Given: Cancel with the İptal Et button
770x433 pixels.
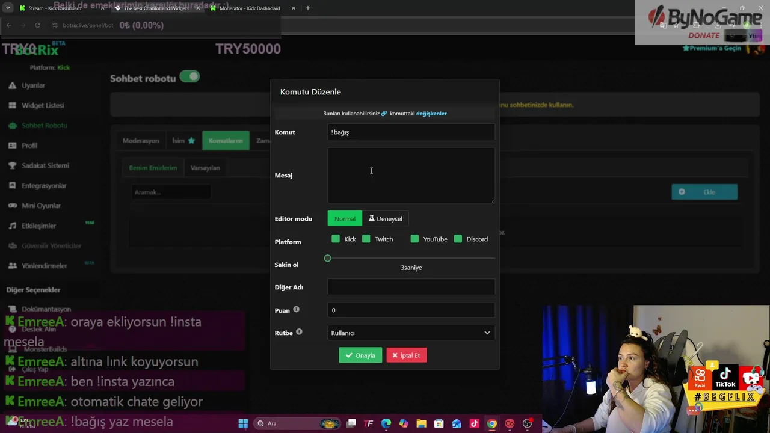Looking at the screenshot, I should pos(407,355).
